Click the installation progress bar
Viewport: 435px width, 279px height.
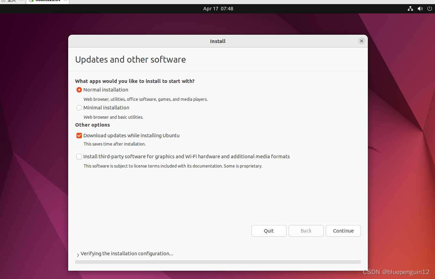coord(218,262)
